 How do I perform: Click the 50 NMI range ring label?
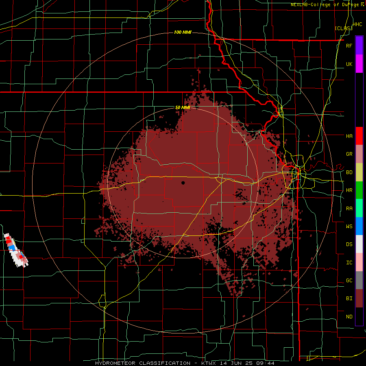tap(183, 108)
